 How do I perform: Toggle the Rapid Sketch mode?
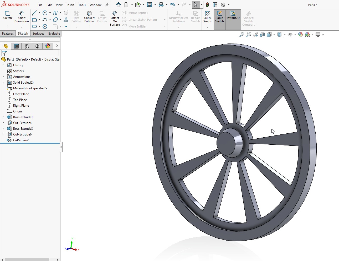click(x=219, y=17)
